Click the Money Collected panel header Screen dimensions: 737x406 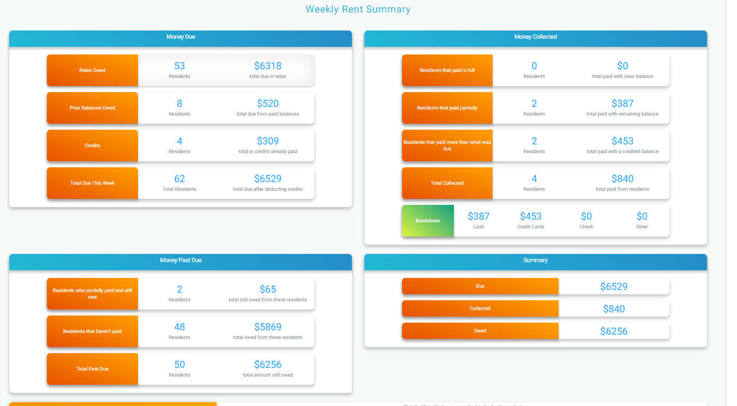[535, 37]
